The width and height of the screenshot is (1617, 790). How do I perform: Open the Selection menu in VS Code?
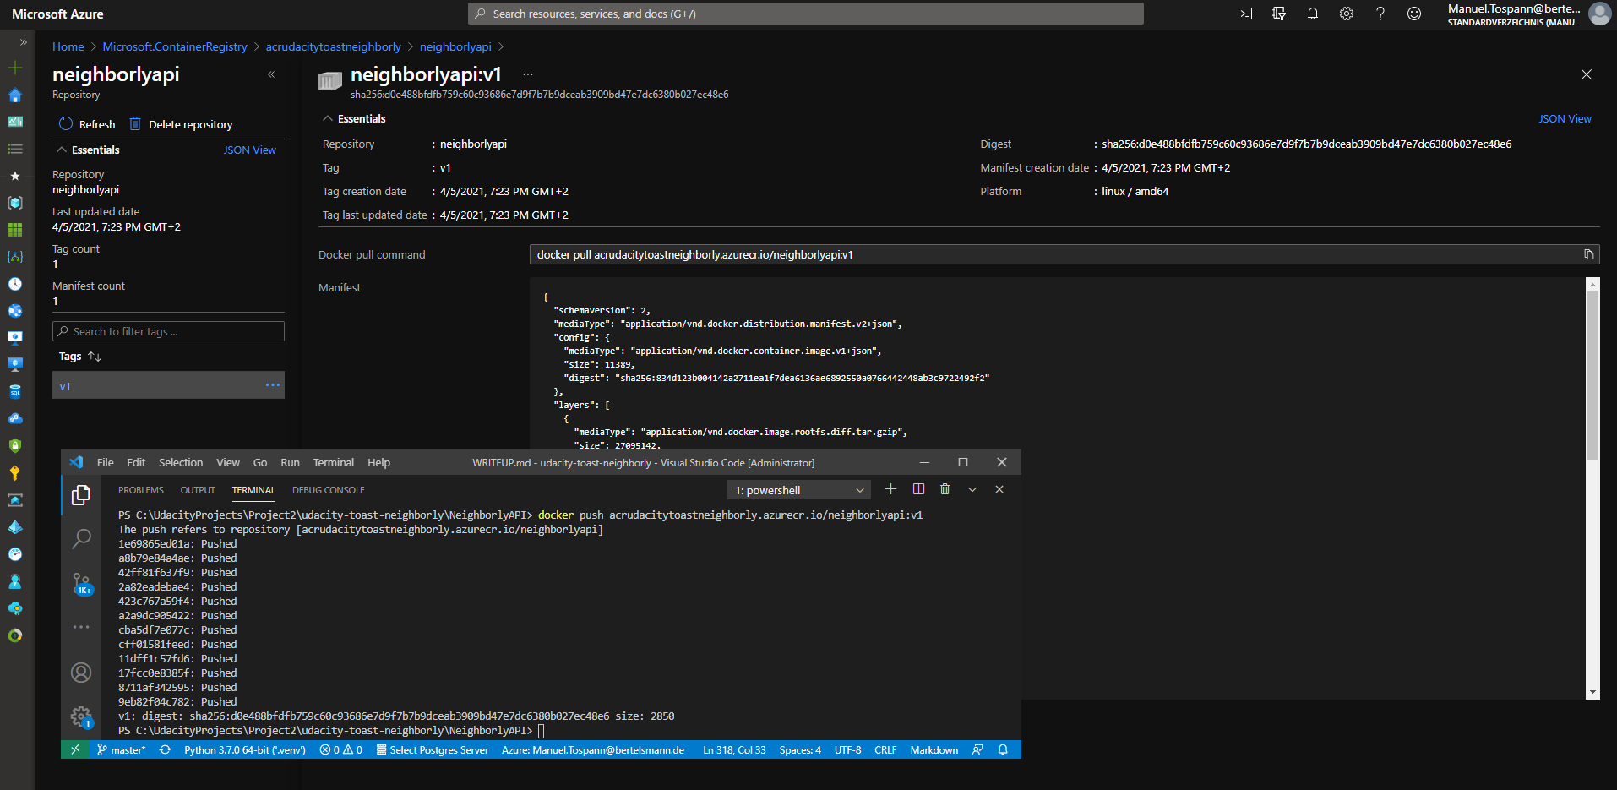pyautogui.click(x=181, y=462)
